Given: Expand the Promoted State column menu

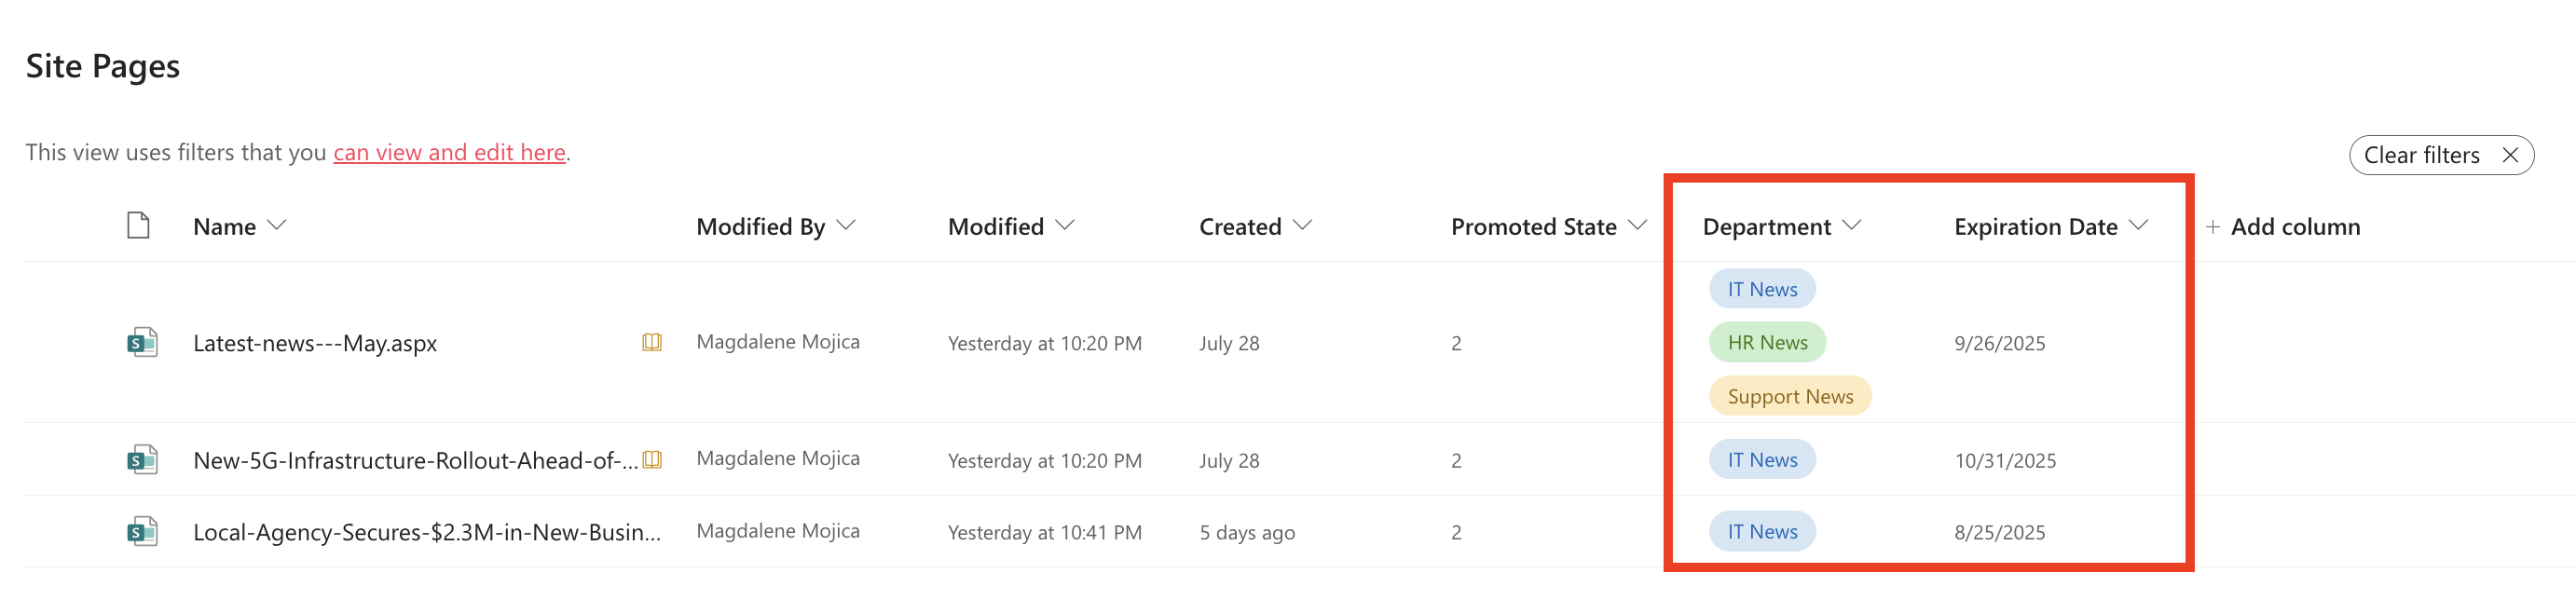Looking at the screenshot, I should click(1637, 226).
